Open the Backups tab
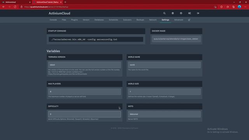The width and height of the screenshot is (249, 140). (140, 20)
